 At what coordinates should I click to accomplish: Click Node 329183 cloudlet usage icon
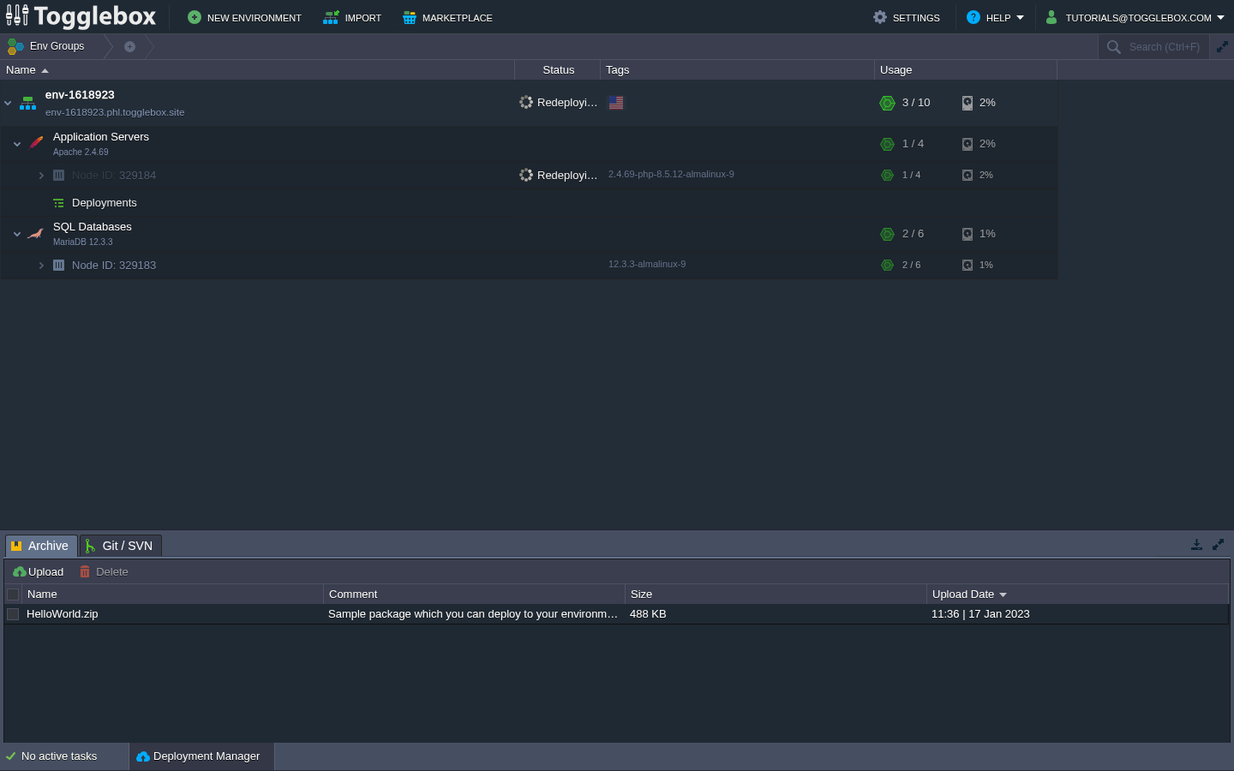tap(888, 266)
